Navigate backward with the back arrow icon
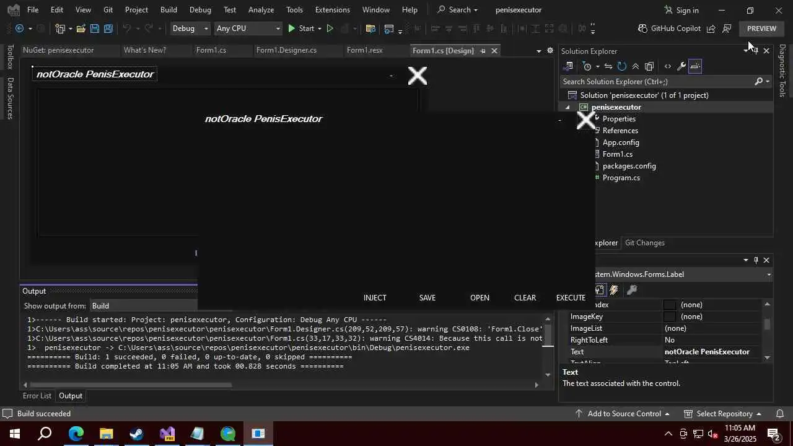This screenshot has width=793, height=446. click(x=19, y=28)
